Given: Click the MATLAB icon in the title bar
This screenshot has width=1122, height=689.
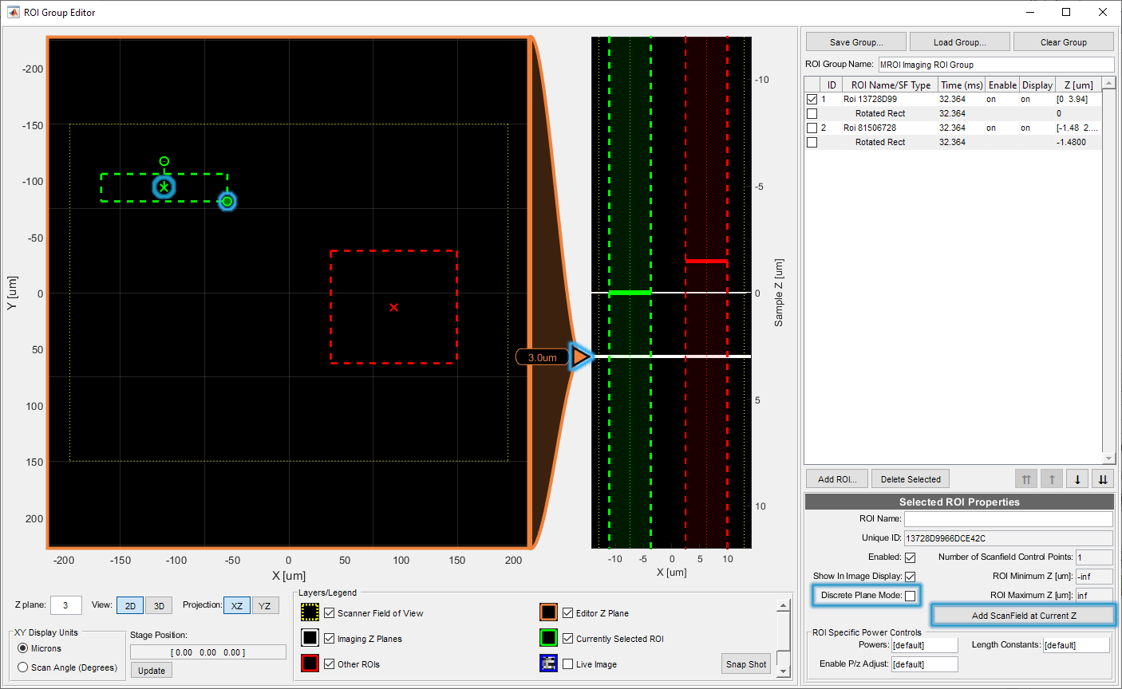Looking at the screenshot, I should coord(13,12).
